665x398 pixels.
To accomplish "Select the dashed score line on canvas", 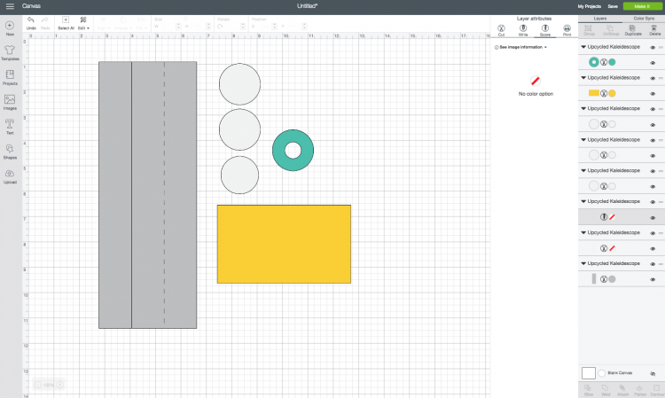I will tap(165, 195).
